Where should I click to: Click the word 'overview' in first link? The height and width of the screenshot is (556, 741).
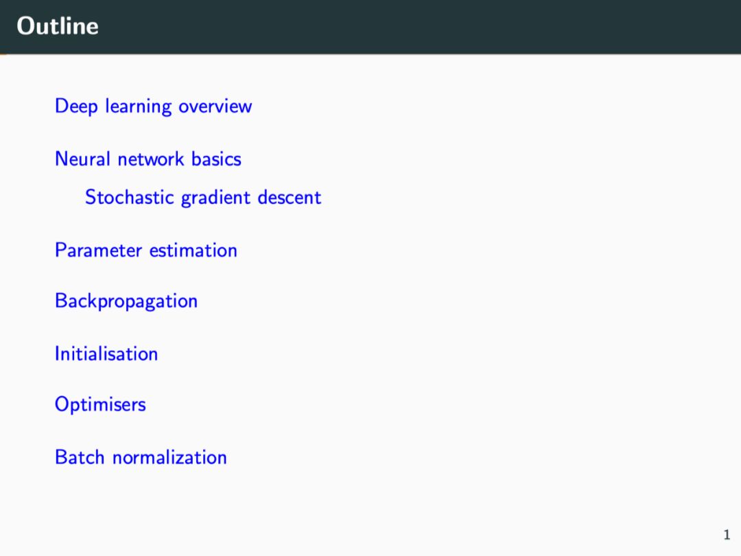click(x=215, y=106)
